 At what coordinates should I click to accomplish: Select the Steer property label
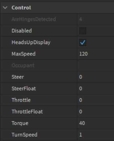pos(18,77)
